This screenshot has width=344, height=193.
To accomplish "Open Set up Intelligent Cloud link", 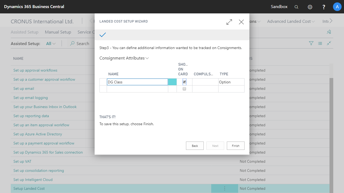I will coord(33,180).
